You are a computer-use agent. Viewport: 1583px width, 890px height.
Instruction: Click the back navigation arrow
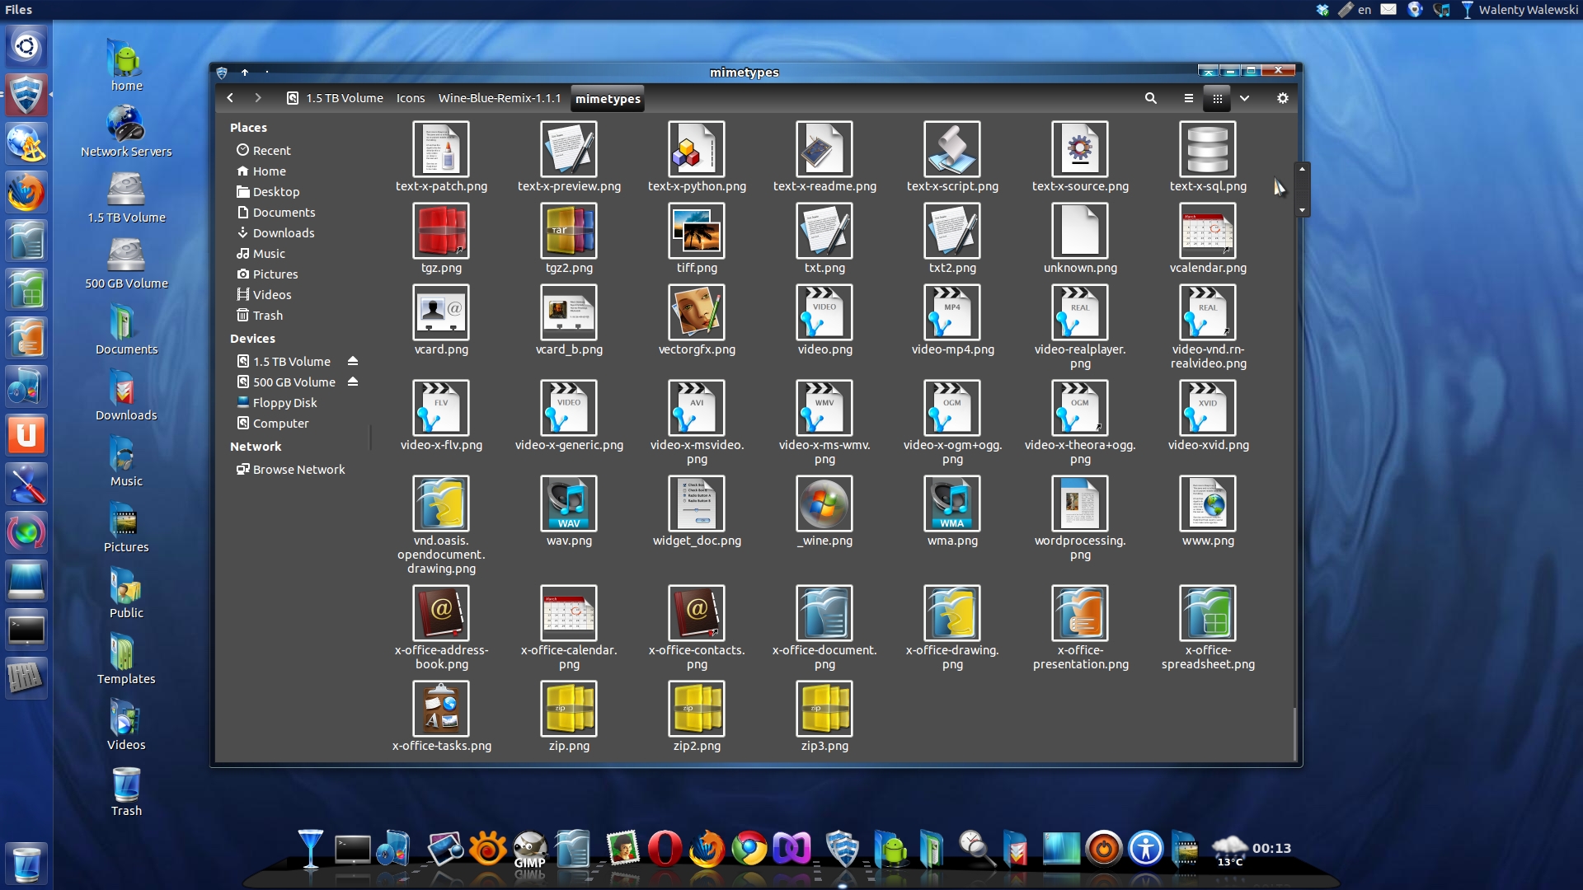click(x=230, y=98)
